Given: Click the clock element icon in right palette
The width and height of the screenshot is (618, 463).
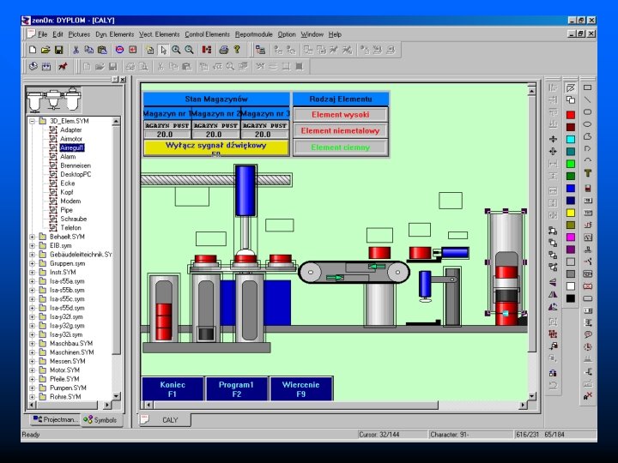Looking at the screenshot, I should pyautogui.click(x=587, y=347).
